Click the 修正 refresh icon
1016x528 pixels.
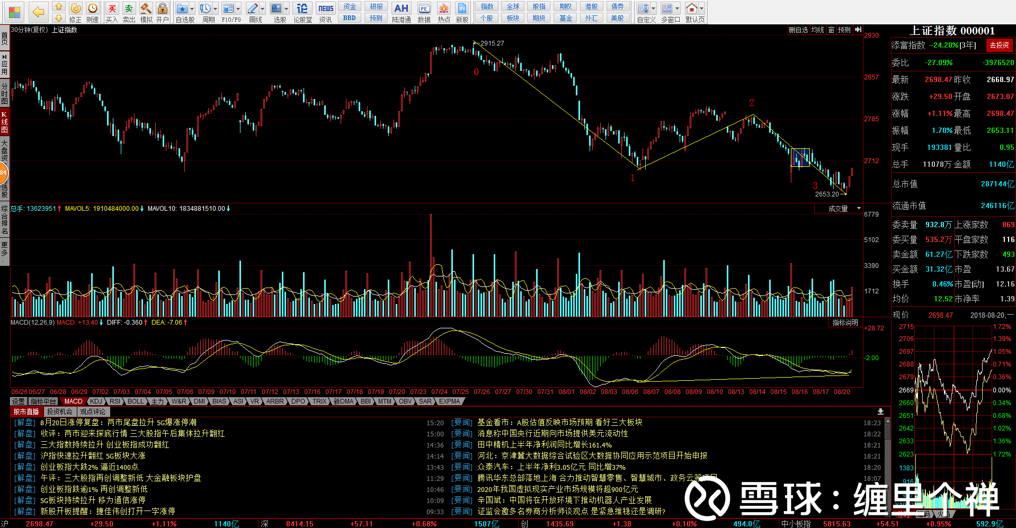click(x=76, y=8)
